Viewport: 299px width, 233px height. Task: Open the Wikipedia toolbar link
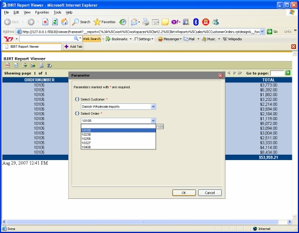(232, 39)
